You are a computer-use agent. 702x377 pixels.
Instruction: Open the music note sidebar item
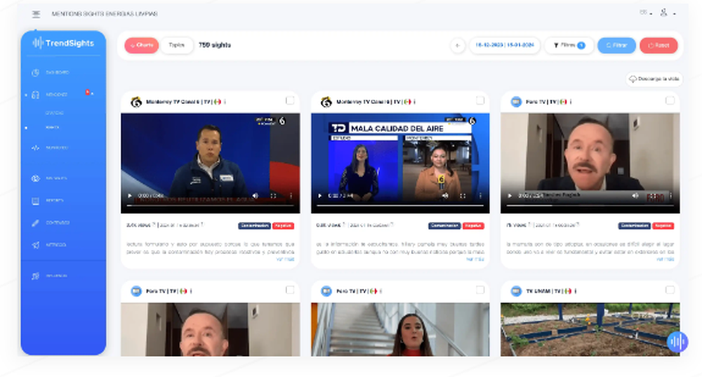[x=35, y=276]
